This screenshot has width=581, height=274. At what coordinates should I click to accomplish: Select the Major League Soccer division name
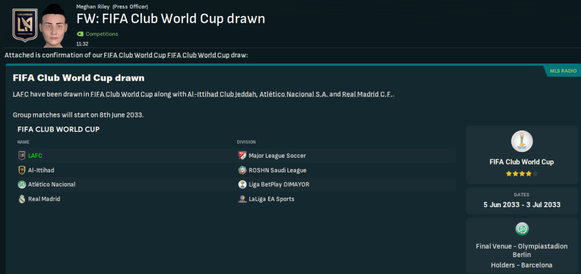coord(277,155)
